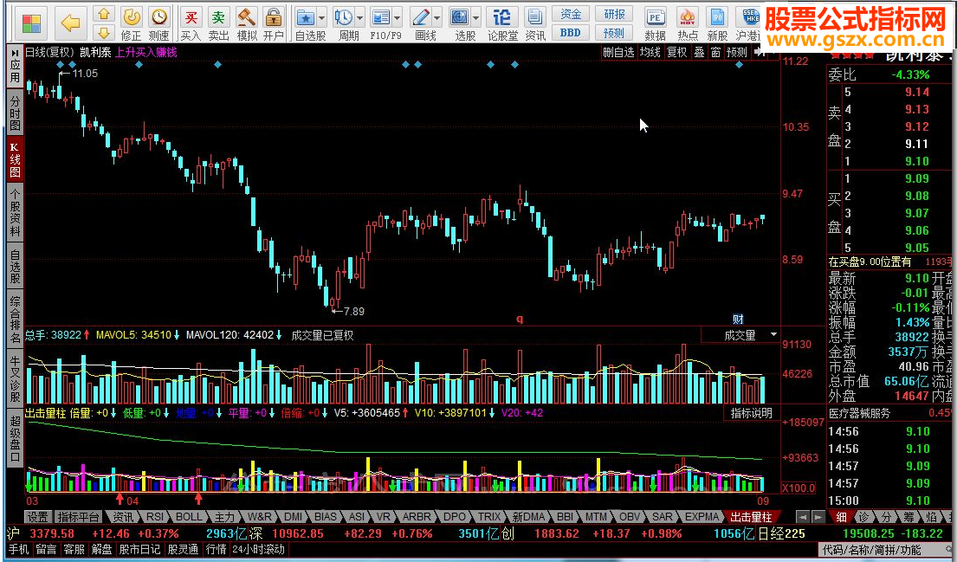Viewport: 957px width, 562px height.
Task: Switch to the BOLL indicator tab
Action: point(189,517)
